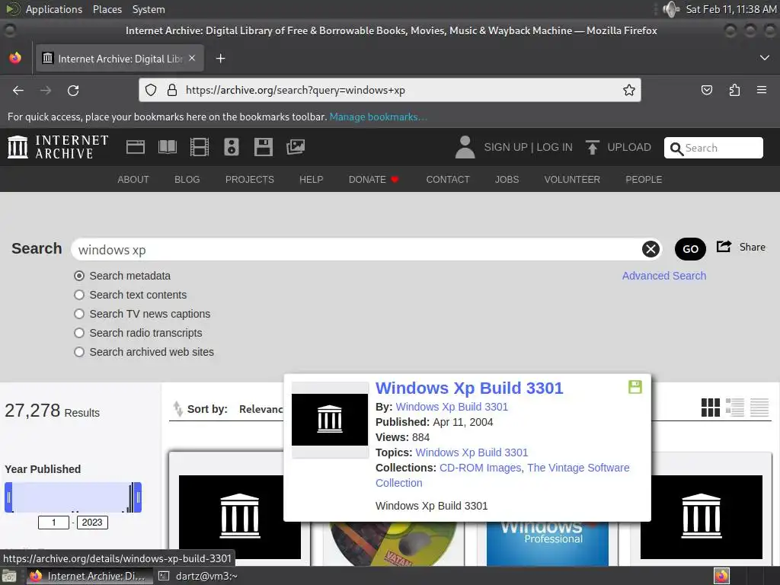This screenshot has width=780, height=585.
Task: Open the Internet Archive home logo
Action: pyautogui.click(x=58, y=147)
